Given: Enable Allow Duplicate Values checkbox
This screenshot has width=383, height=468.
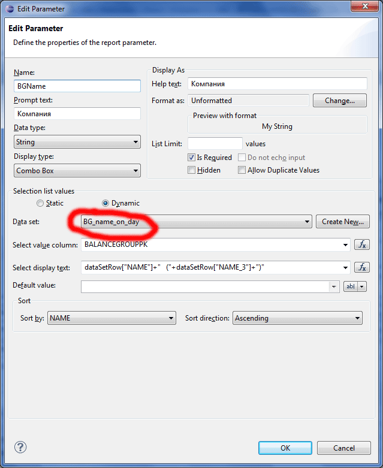Looking at the screenshot, I should (242, 170).
